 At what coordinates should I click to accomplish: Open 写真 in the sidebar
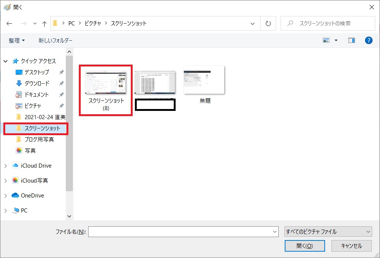pyautogui.click(x=30, y=151)
